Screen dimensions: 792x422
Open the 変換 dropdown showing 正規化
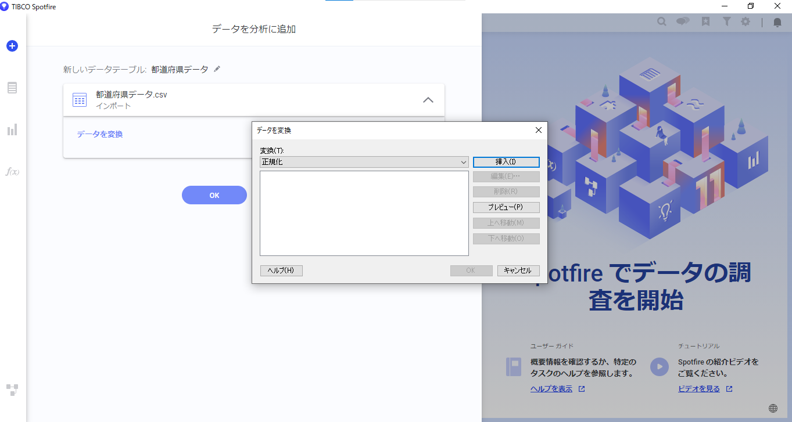(x=364, y=162)
